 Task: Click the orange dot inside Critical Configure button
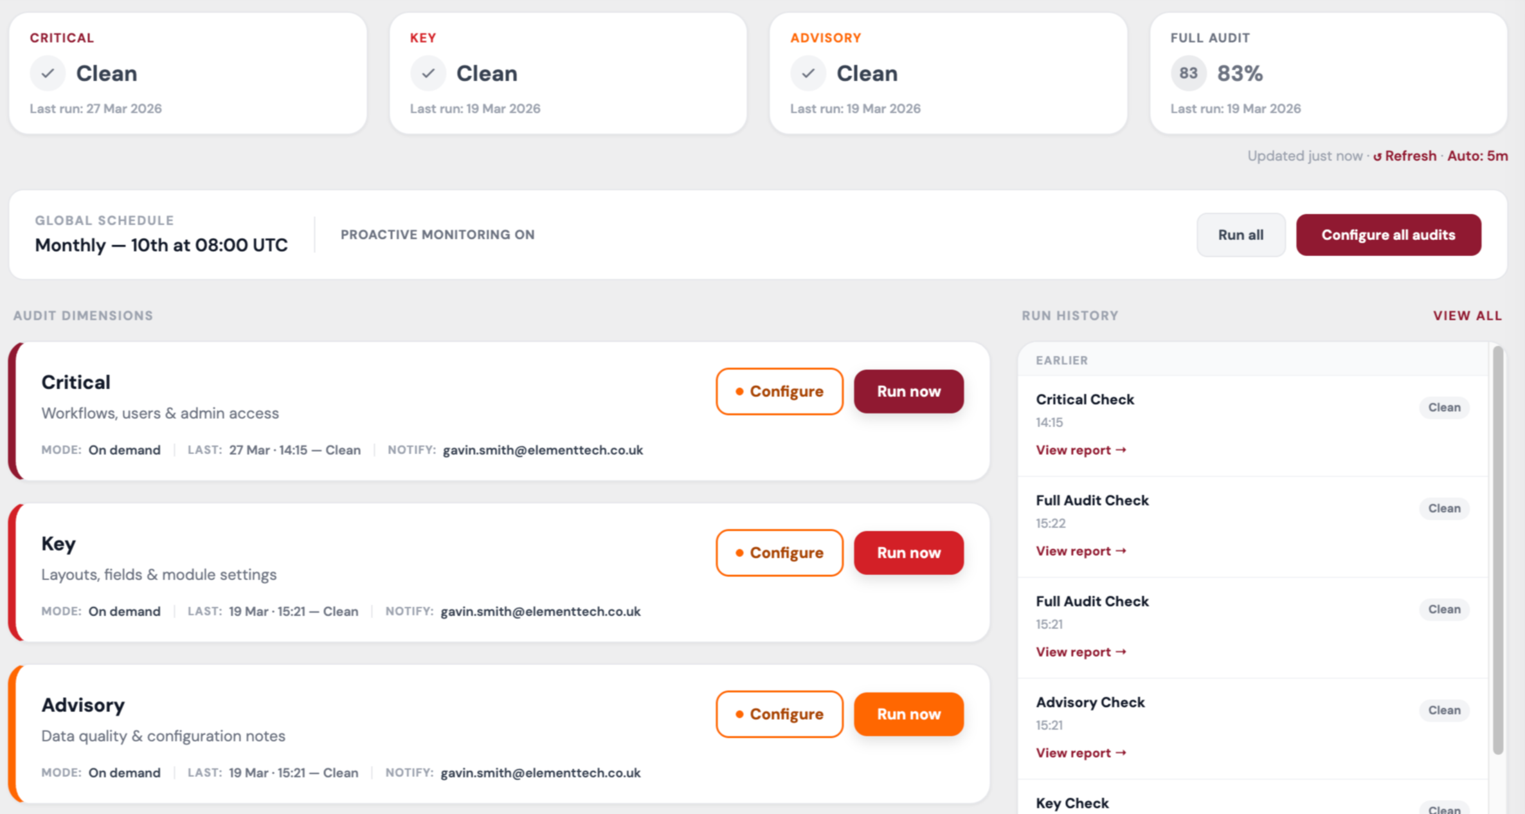point(740,391)
